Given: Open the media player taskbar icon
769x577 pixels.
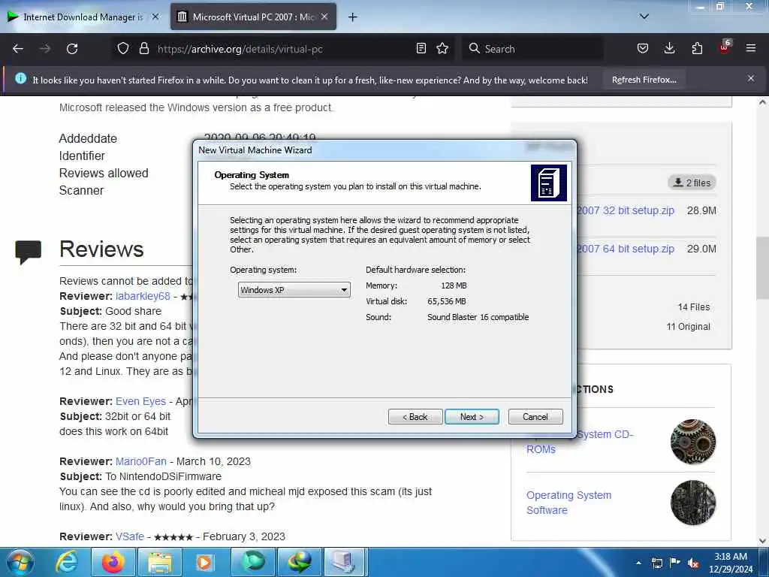Looking at the screenshot, I should pyautogui.click(x=205, y=562).
